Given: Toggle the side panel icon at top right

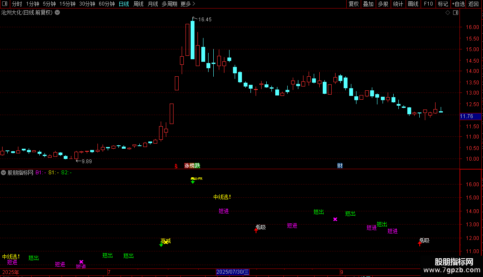Looking at the screenshot, I should [x=456, y=13].
